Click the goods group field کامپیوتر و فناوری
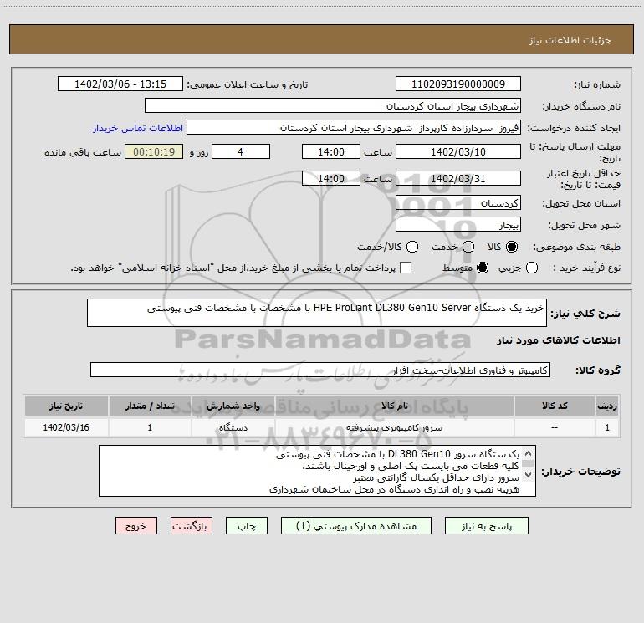The image size is (644, 623). (x=320, y=370)
